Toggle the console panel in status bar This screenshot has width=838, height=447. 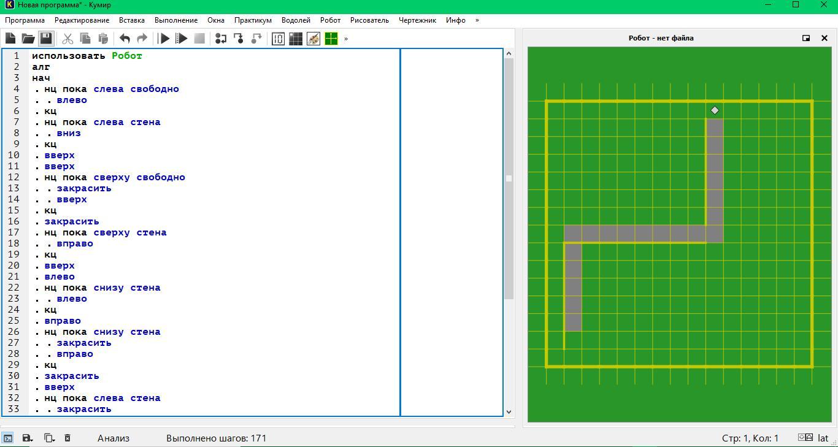coord(8,438)
